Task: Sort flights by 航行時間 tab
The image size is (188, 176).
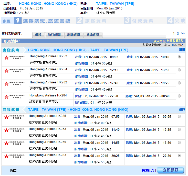Action: point(54,35)
